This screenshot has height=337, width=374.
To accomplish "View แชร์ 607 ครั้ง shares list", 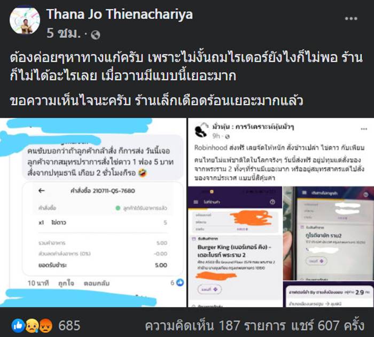I will point(328,326).
